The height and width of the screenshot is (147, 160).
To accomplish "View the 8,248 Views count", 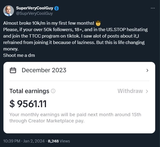I will pos(59,141).
